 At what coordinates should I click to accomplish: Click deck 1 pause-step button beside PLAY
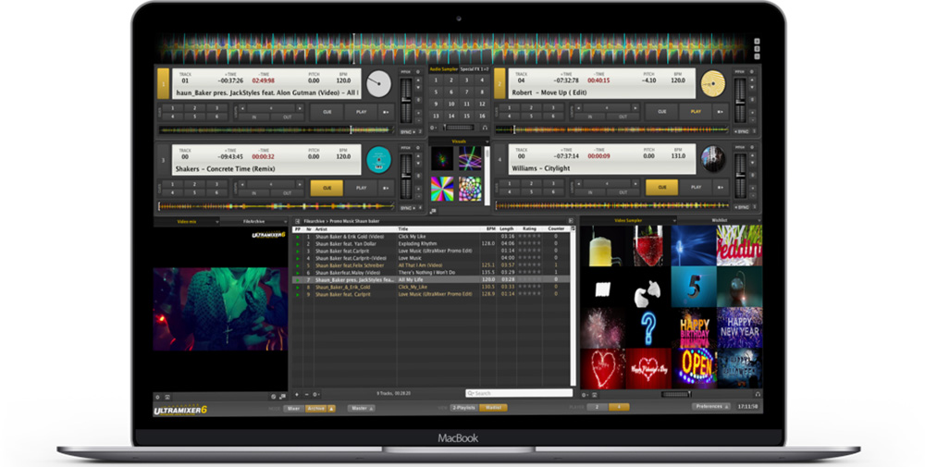click(386, 112)
